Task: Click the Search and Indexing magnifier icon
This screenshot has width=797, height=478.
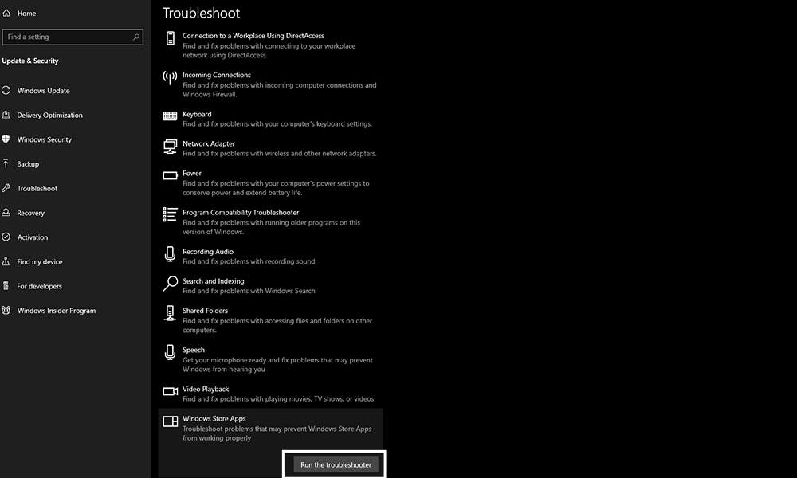Action: tap(171, 284)
